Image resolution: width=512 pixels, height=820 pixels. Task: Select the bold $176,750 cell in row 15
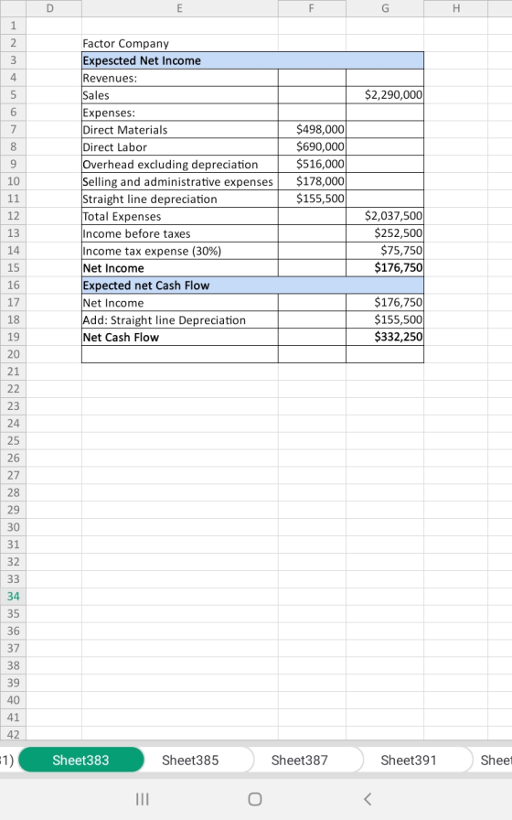[x=385, y=268]
